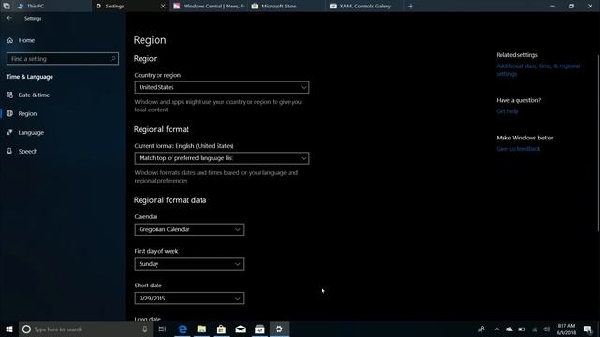The height and width of the screenshot is (337, 600).
Task: Click the Home house icon
Action: tap(10, 40)
